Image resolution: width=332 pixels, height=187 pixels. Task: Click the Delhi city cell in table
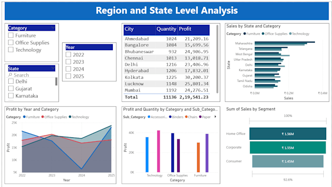pos(131,64)
